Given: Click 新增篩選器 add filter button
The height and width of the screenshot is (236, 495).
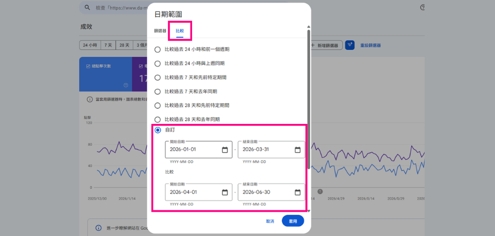Looking at the screenshot, I should 325,45.
